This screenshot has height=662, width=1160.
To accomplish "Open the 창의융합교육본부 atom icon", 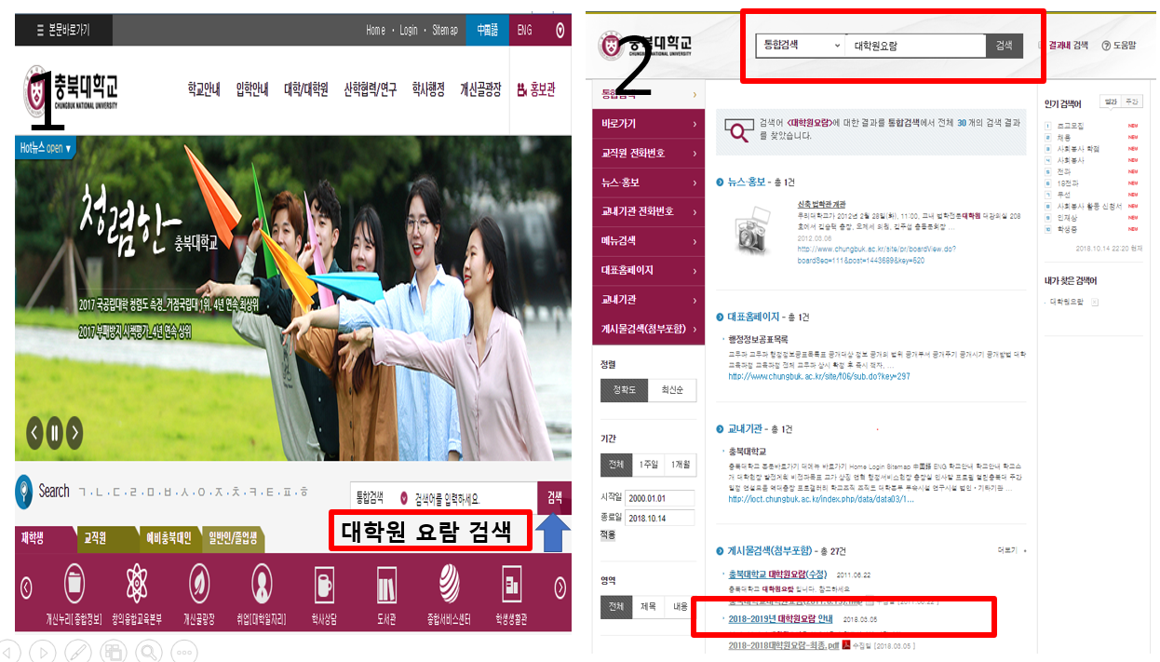I will pyautogui.click(x=137, y=584).
